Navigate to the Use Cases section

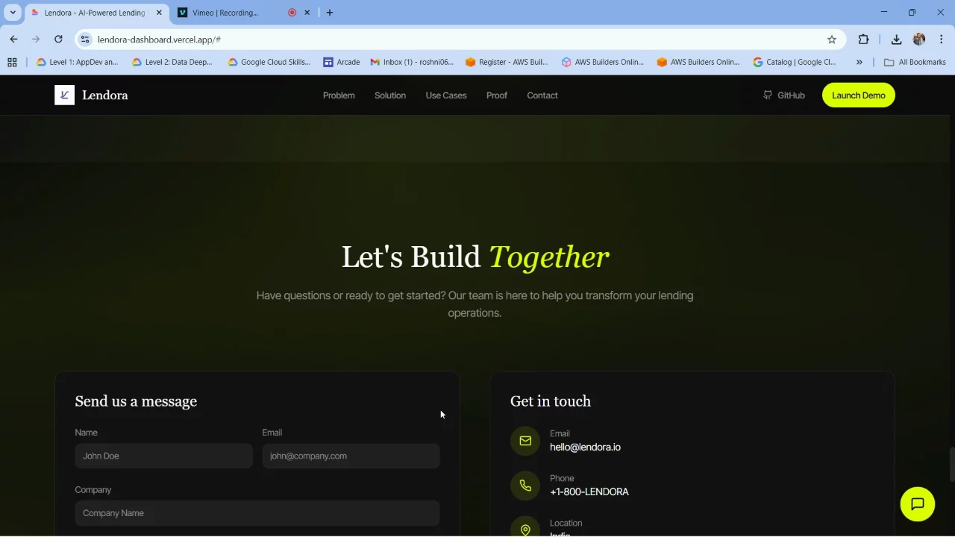445,95
